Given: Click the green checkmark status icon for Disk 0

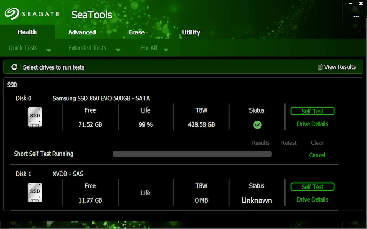Looking at the screenshot, I should click(x=257, y=125).
